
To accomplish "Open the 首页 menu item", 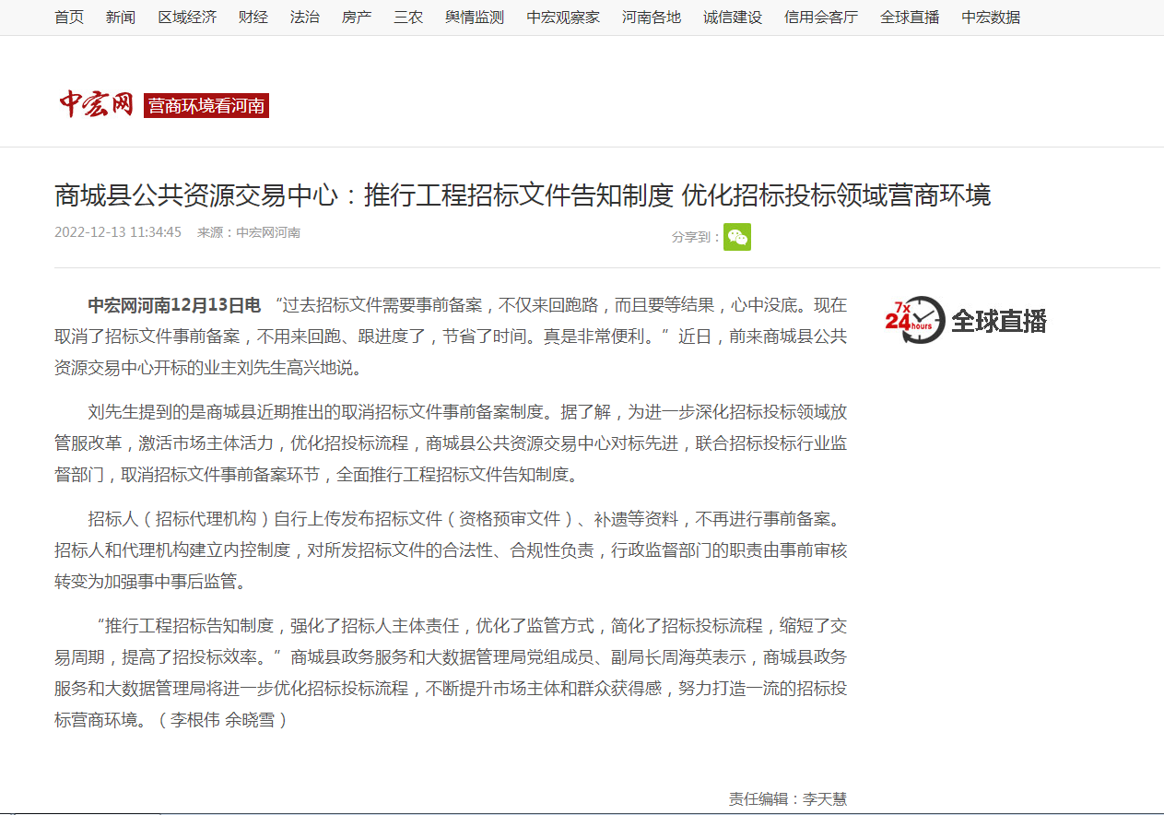I will pos(69,18).
